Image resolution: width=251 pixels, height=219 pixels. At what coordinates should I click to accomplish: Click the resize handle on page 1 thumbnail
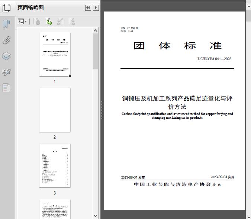[70, 76]
